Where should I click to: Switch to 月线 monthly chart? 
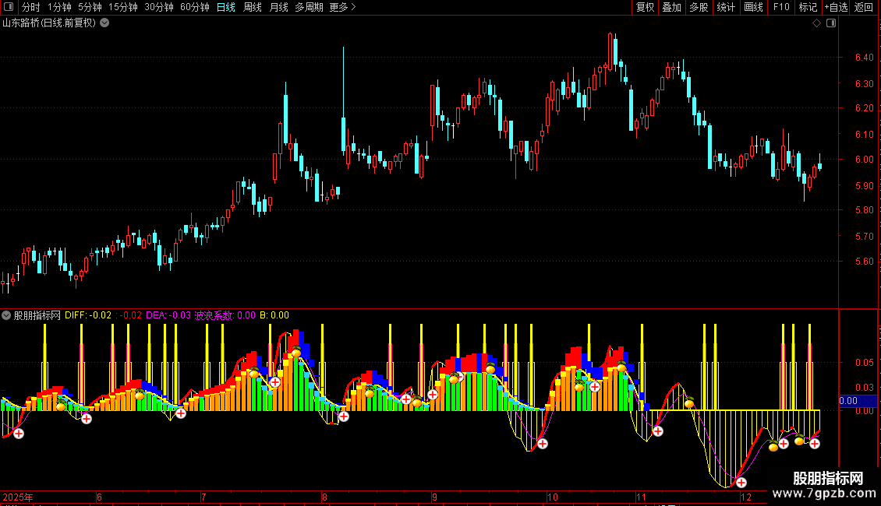[278, 7]
